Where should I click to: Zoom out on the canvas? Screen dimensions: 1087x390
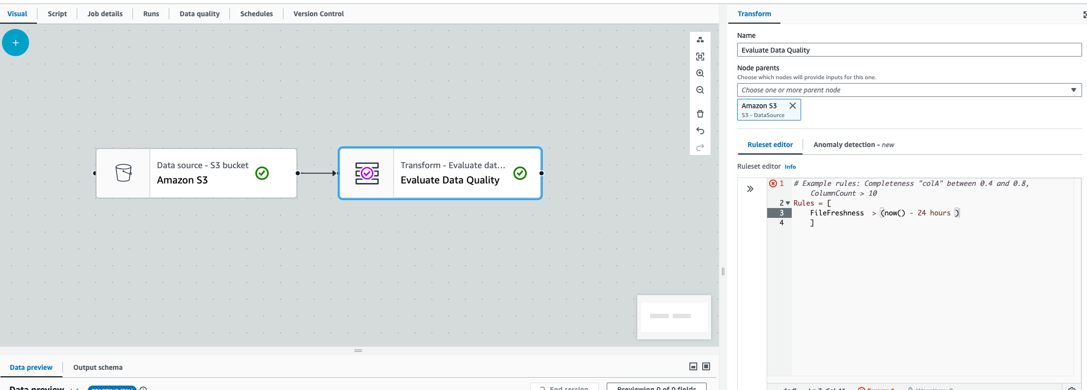pyautogui.click(x=700, y=90)
